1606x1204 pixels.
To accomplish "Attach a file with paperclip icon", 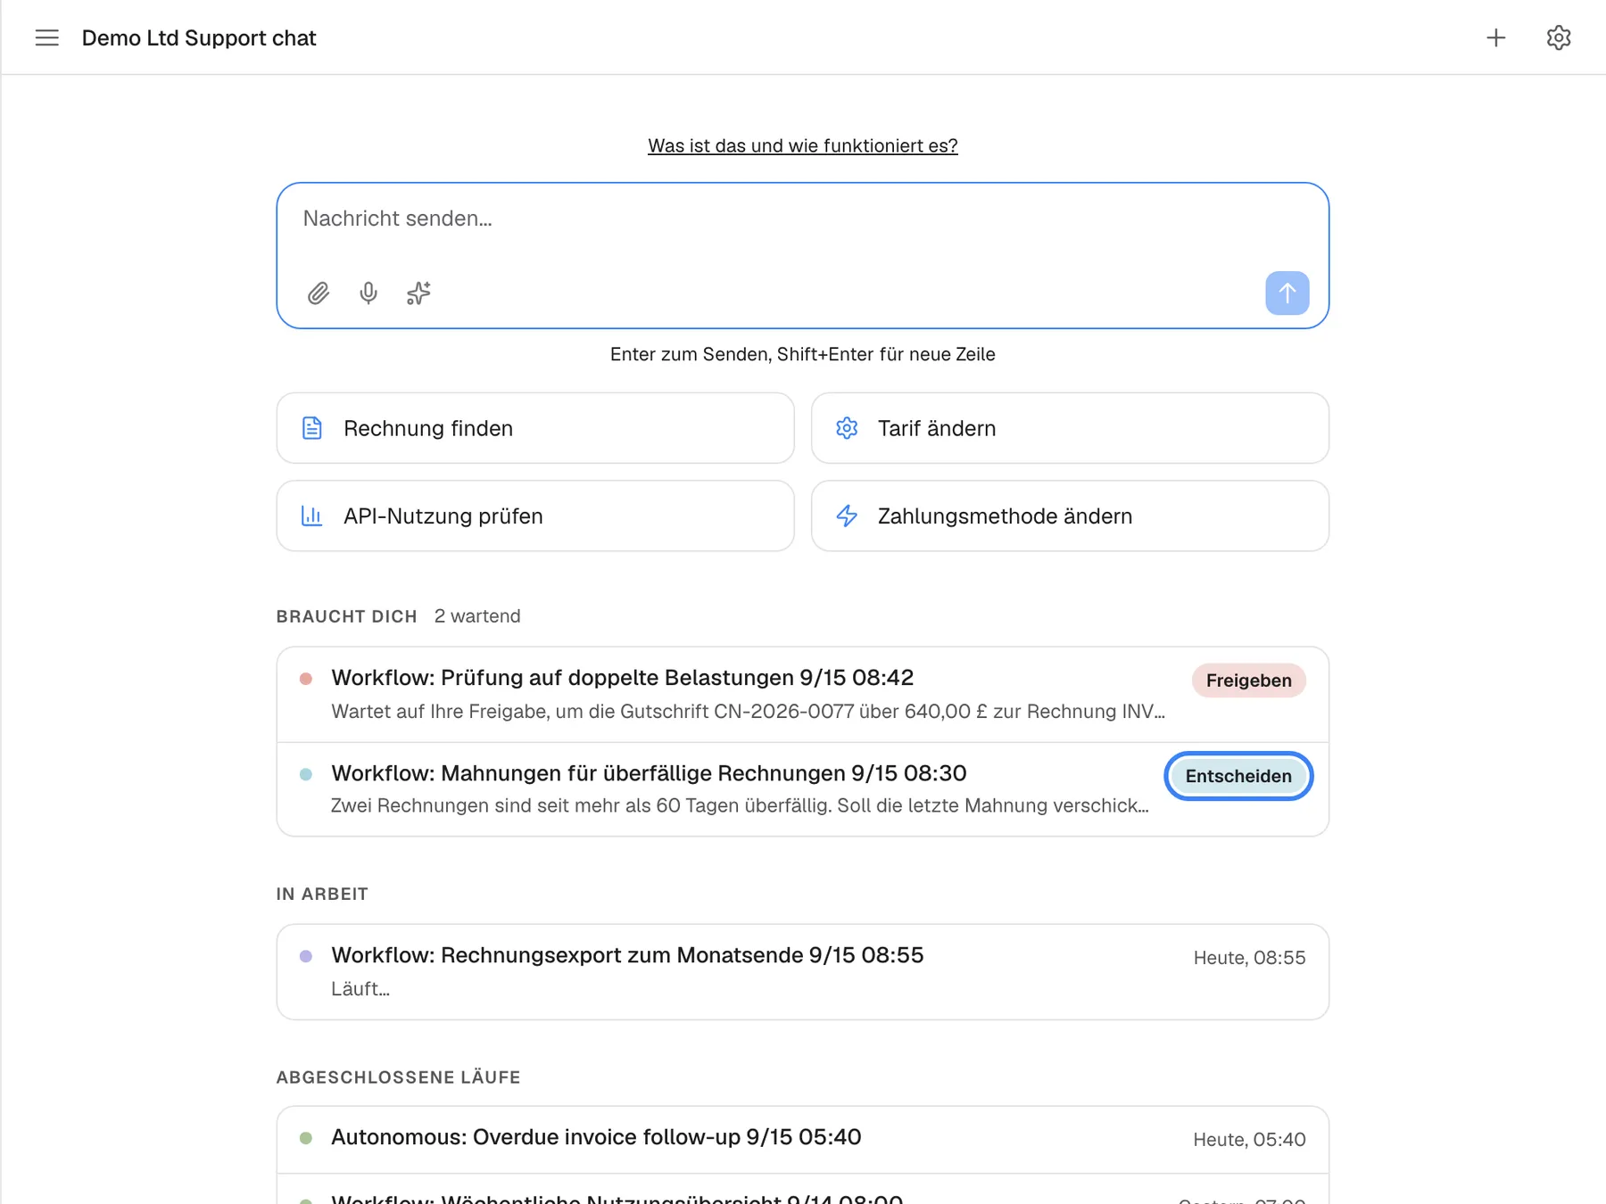I will tap(319, 293).
